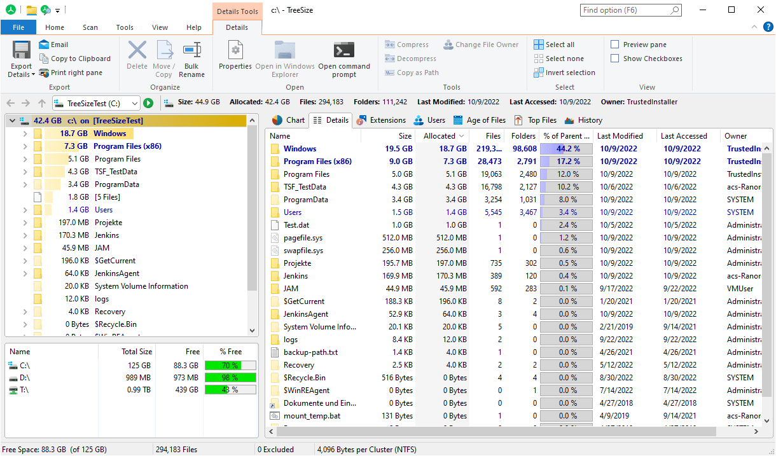Image resolution: width=776 pixels, height=456 pixels.
Task: Open the quick access toolbar customize dropdown
Action: coord(58,11)
